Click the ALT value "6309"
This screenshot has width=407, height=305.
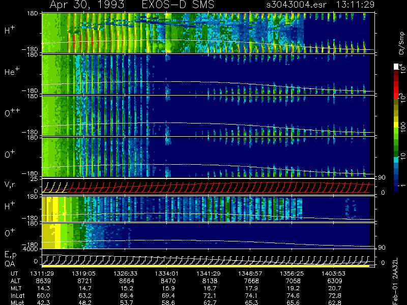(x=335, y=281)
